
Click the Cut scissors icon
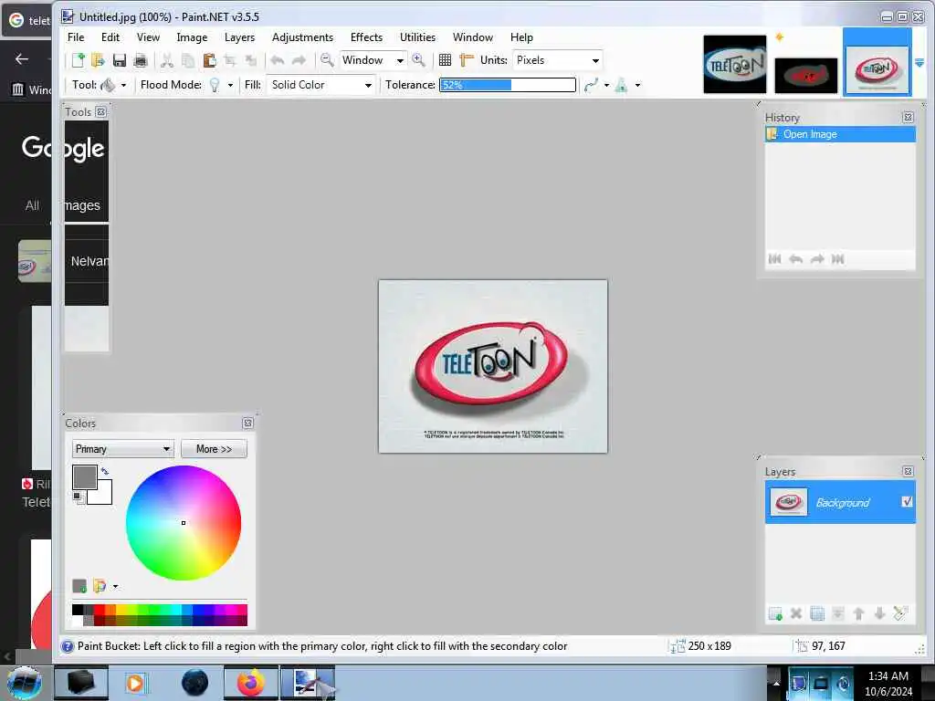[x=167, y=60]
